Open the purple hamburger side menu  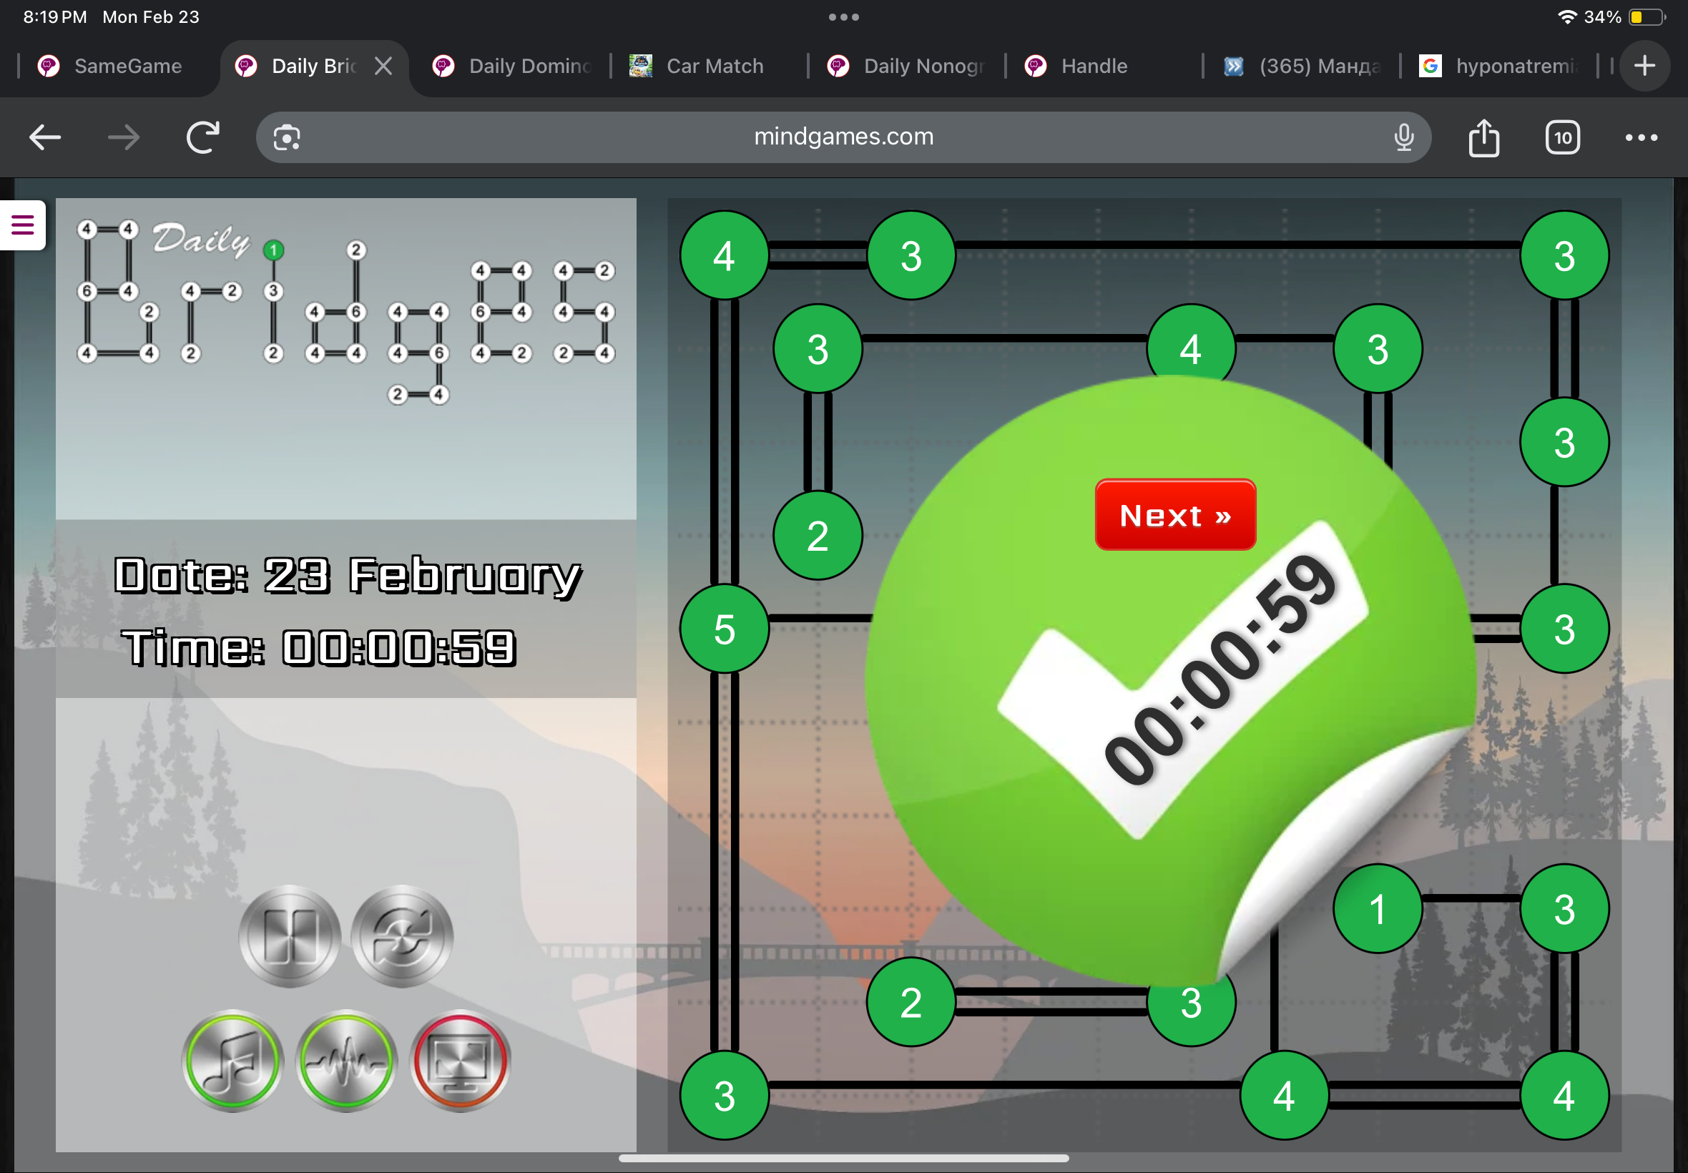coord(23,225)
